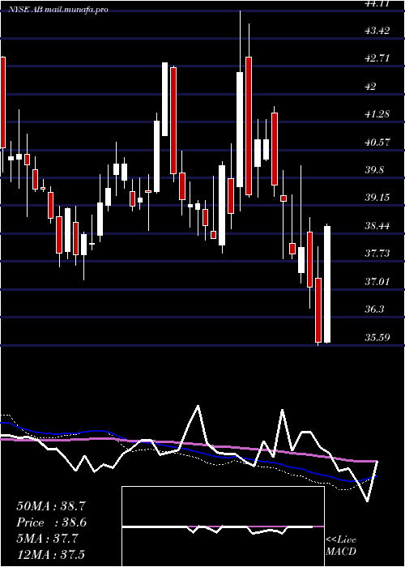The image size is (405, 567).
Task: Click the 37.73 price axis label
Action: (x=377, y=254)
